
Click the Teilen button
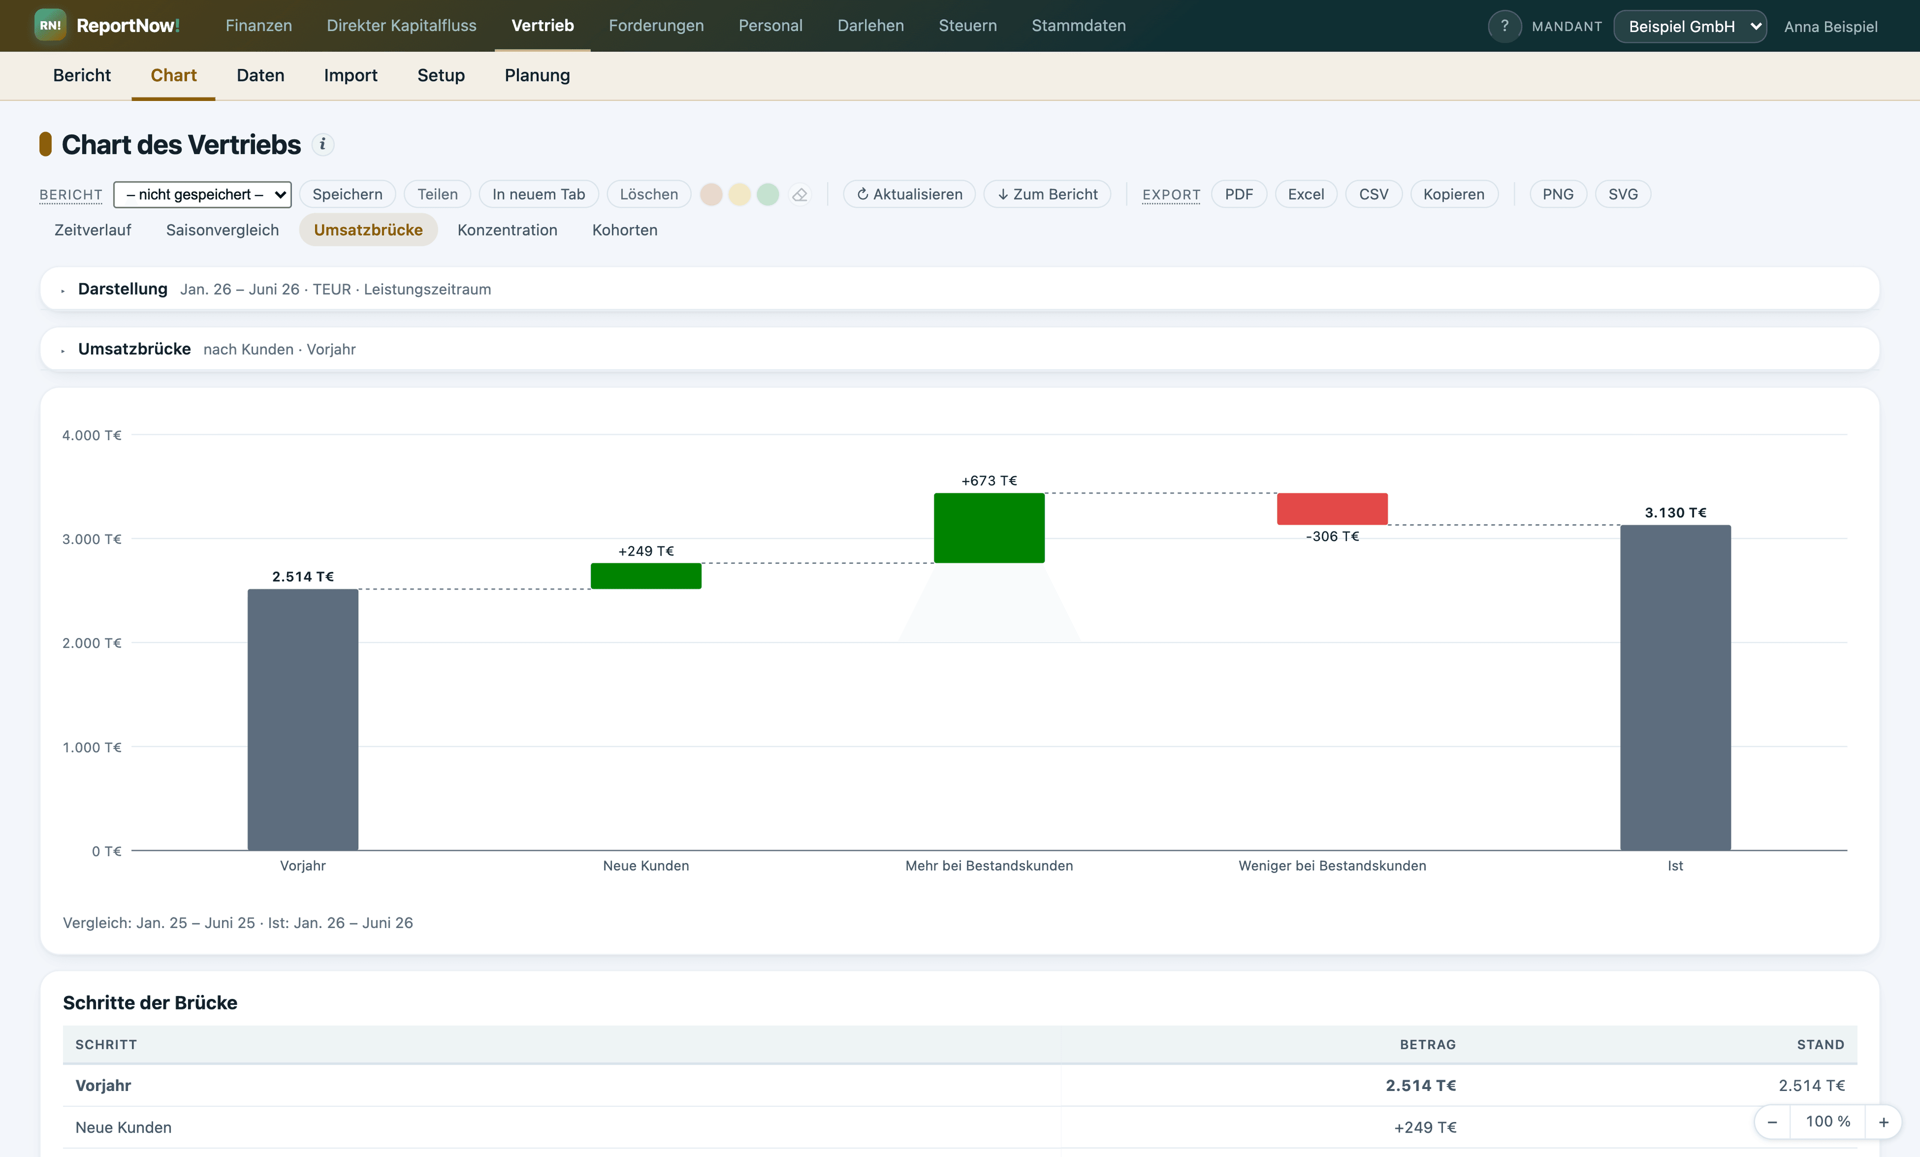coord(437,194)
